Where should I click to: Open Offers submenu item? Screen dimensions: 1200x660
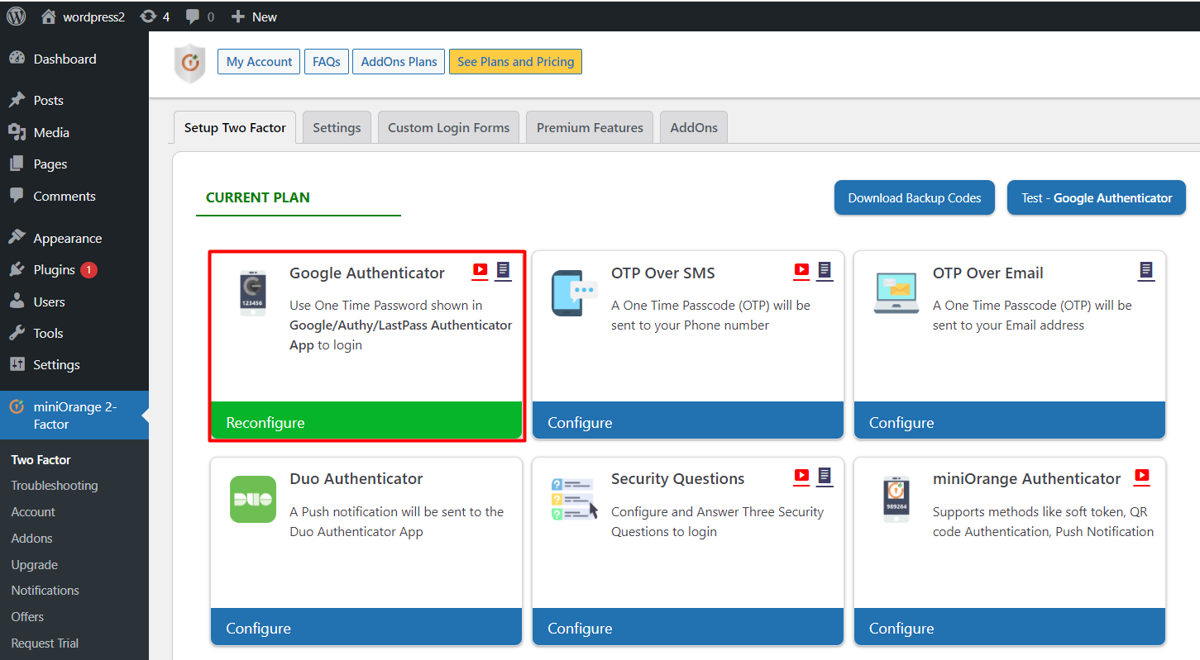[27, 617]
